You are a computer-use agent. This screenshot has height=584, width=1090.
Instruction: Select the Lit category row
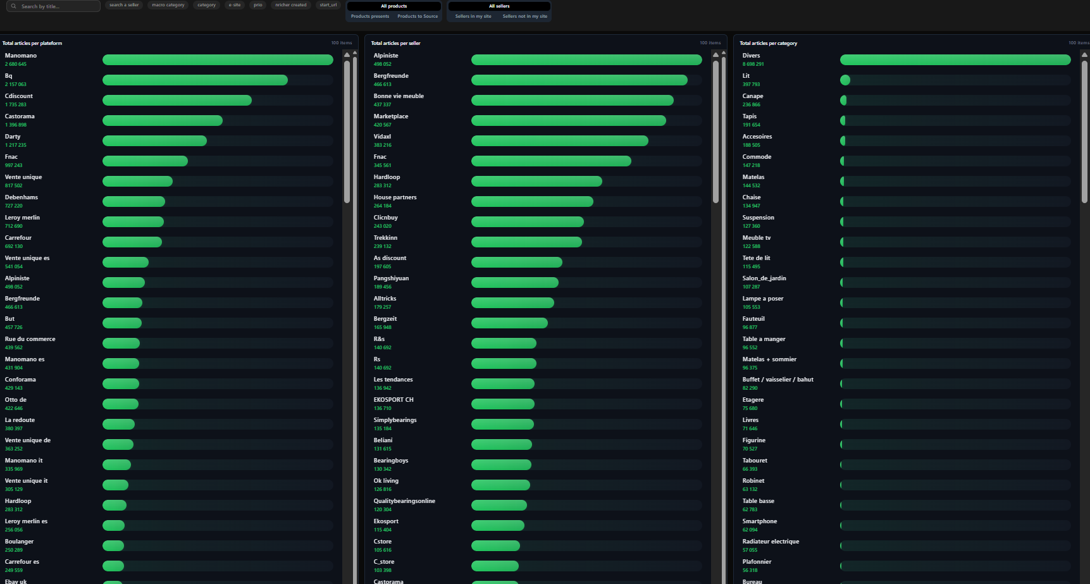pyautogui.click(x=907, y=80)
